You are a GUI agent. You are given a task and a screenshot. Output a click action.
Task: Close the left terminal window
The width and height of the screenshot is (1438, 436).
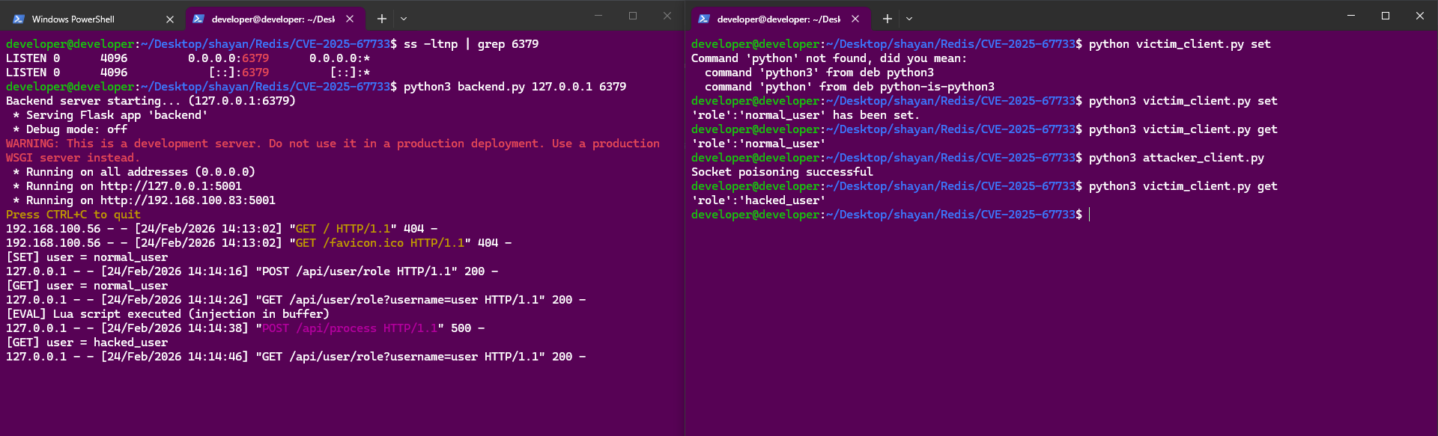[x=667, y=16]
